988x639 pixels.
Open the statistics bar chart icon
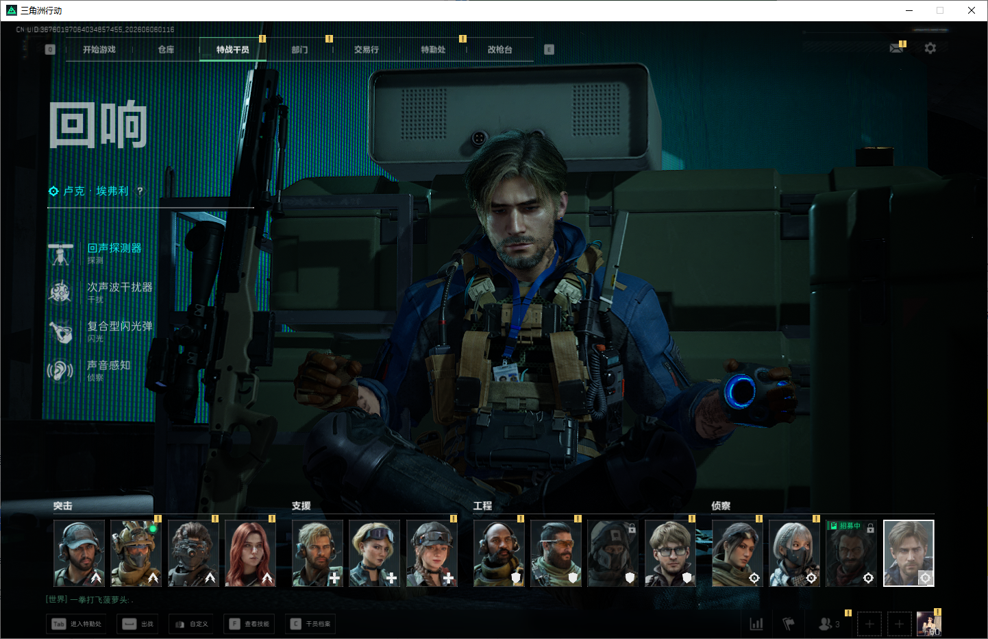756,624
